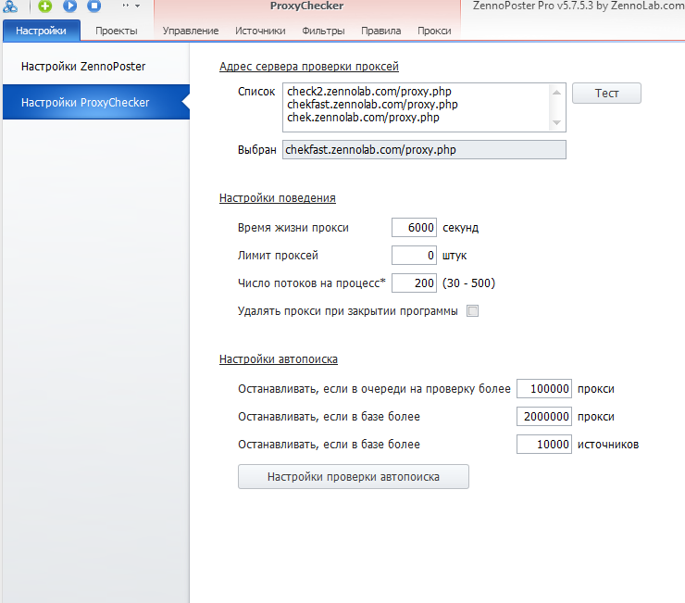The image size is (685, 603).
Task: Click chek.zennolab.com/proxy.php list entry
Action: 363,118
